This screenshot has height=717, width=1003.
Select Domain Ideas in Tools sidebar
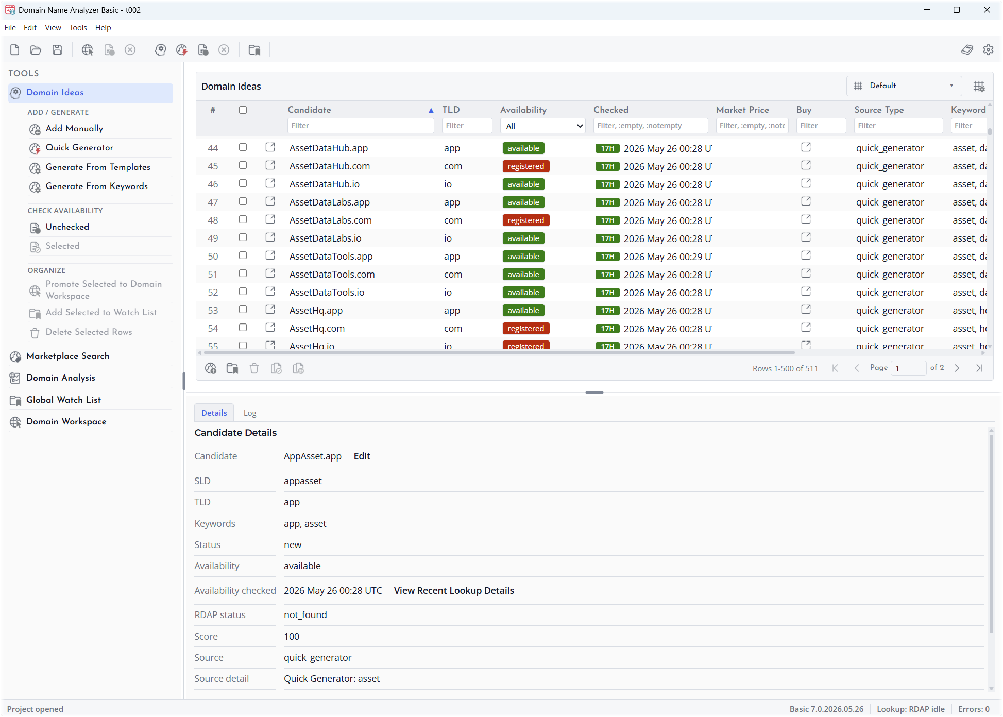coord(90,93)
